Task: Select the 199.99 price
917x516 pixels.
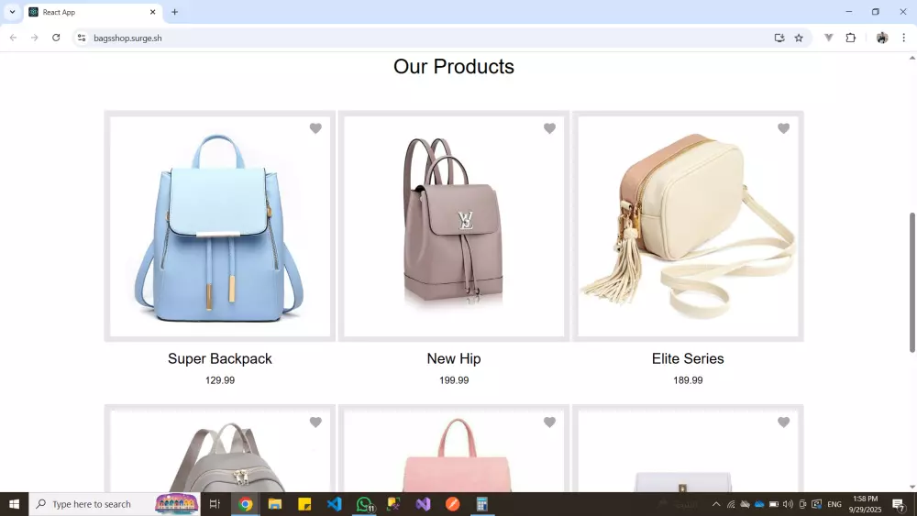Action: point(454,380)
